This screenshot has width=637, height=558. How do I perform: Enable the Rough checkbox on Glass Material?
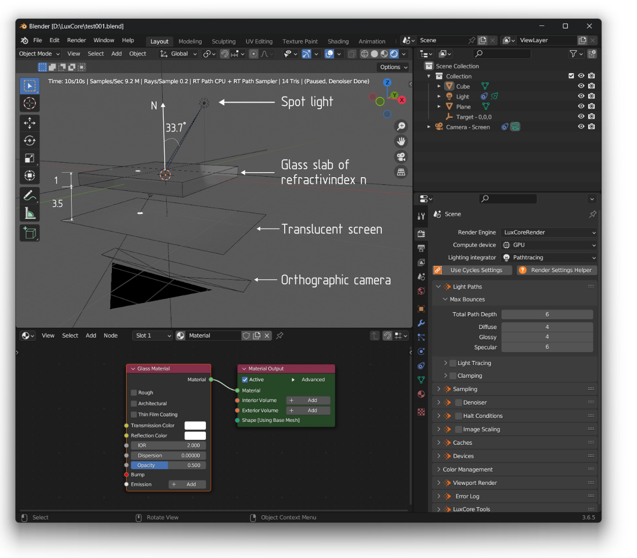[x=134, y=392]
